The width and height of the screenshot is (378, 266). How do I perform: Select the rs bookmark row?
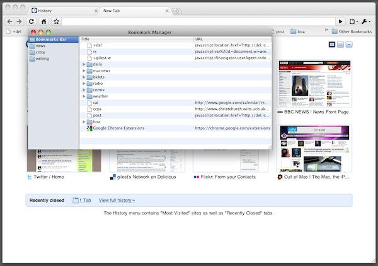[x=176, y=52]
